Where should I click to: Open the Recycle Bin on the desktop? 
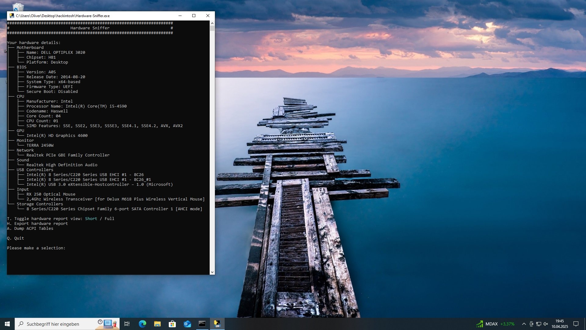[x=18, y=7]
